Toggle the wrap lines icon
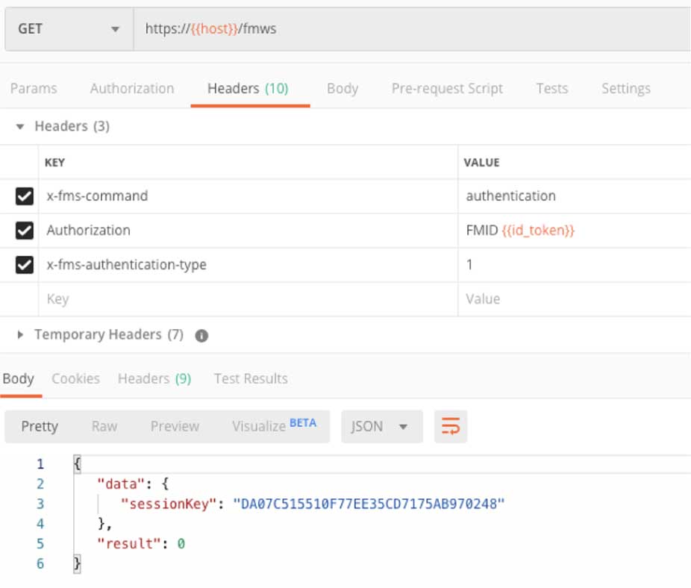Image resolution: width=691 pixels, height=588 pixels. (451, 427)
